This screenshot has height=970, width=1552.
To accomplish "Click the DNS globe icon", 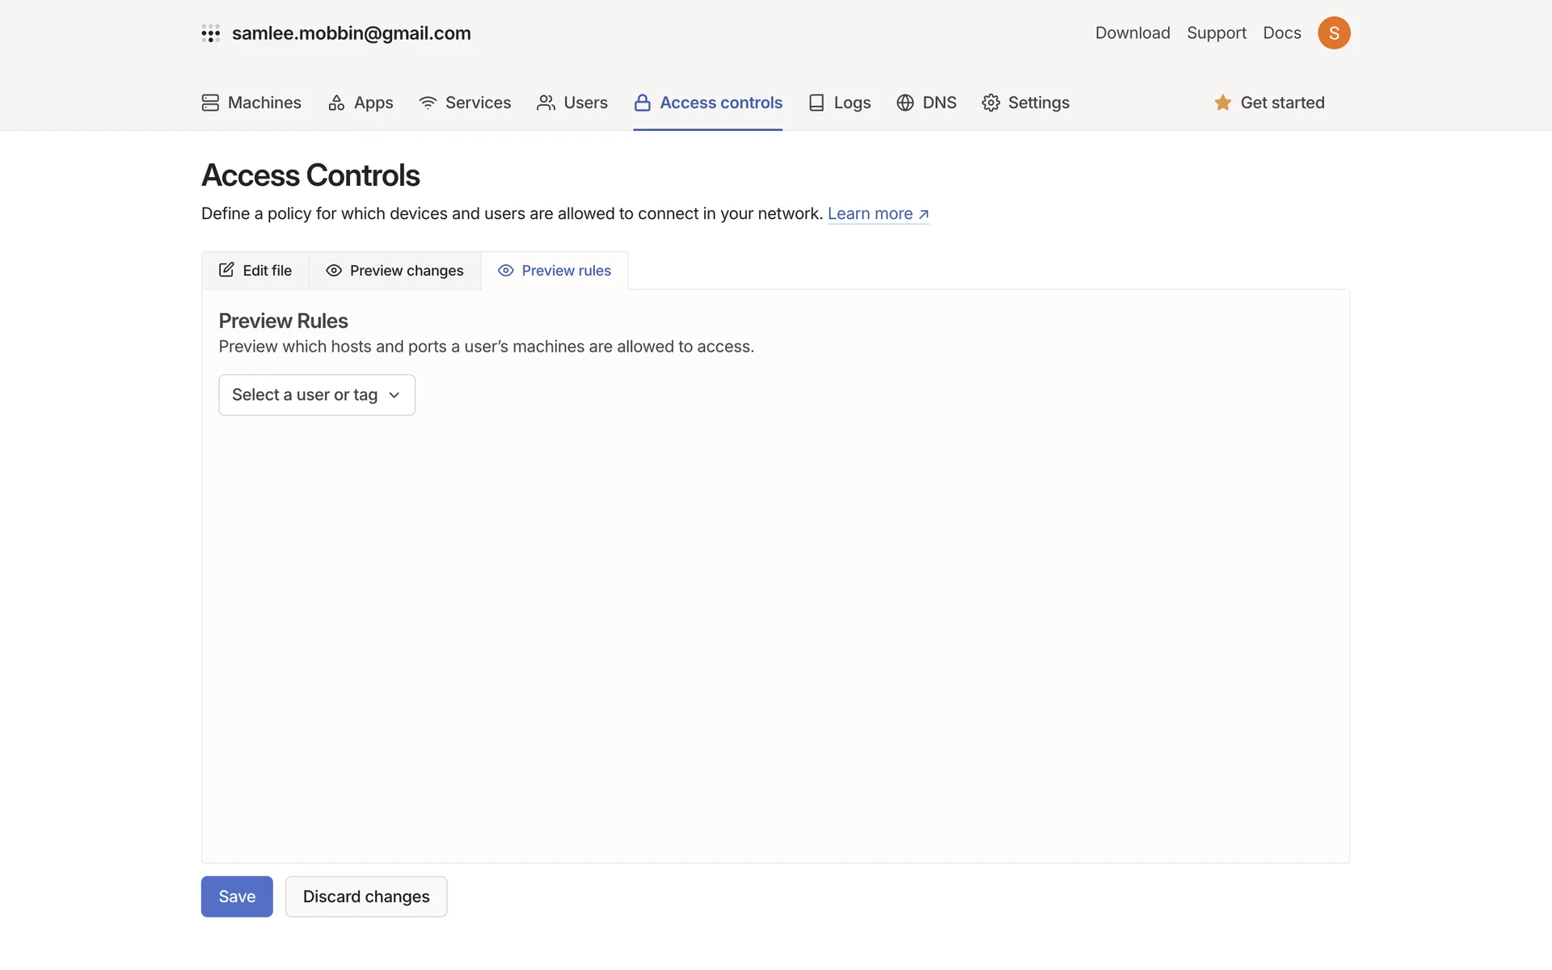I will point(905,103).
